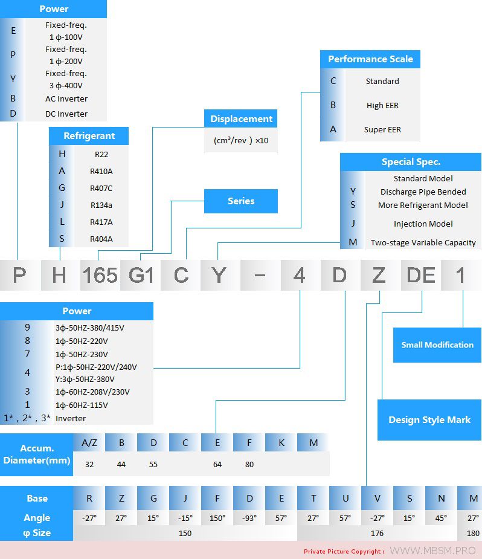This screenshot has height=559, width=482.
Task: Click the "165" block in the model code
Action: tap(100, 276)
